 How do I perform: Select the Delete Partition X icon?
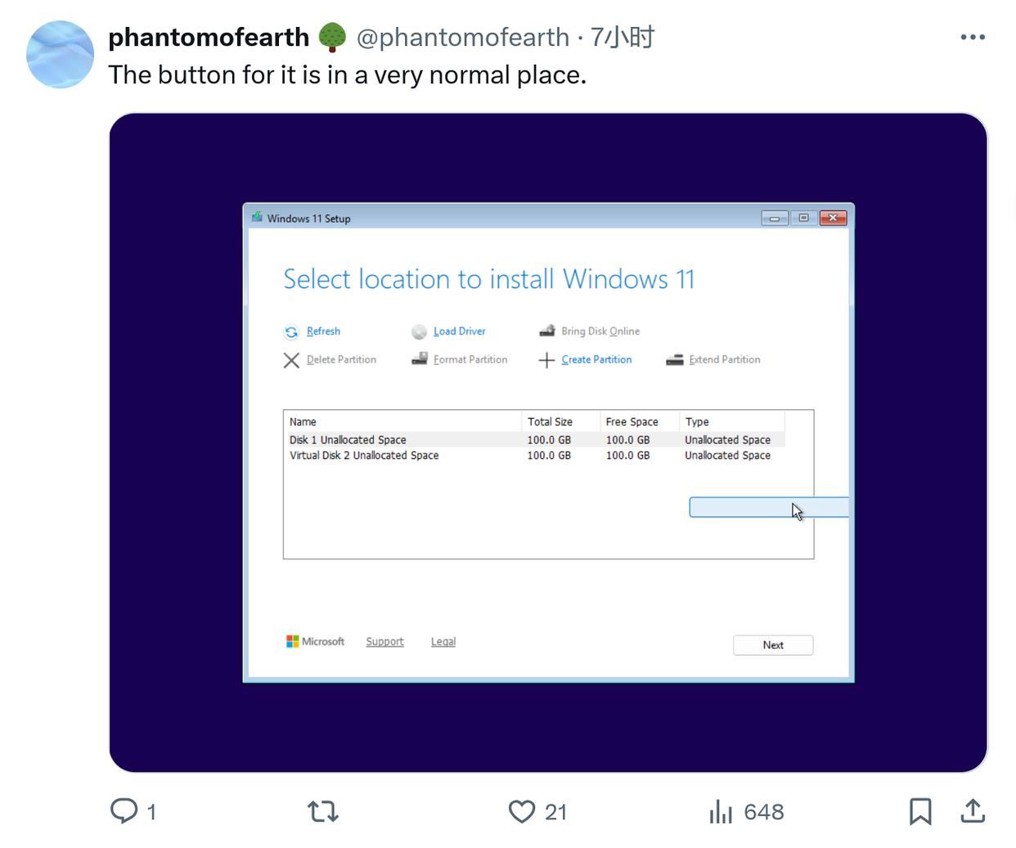point(291,359)
